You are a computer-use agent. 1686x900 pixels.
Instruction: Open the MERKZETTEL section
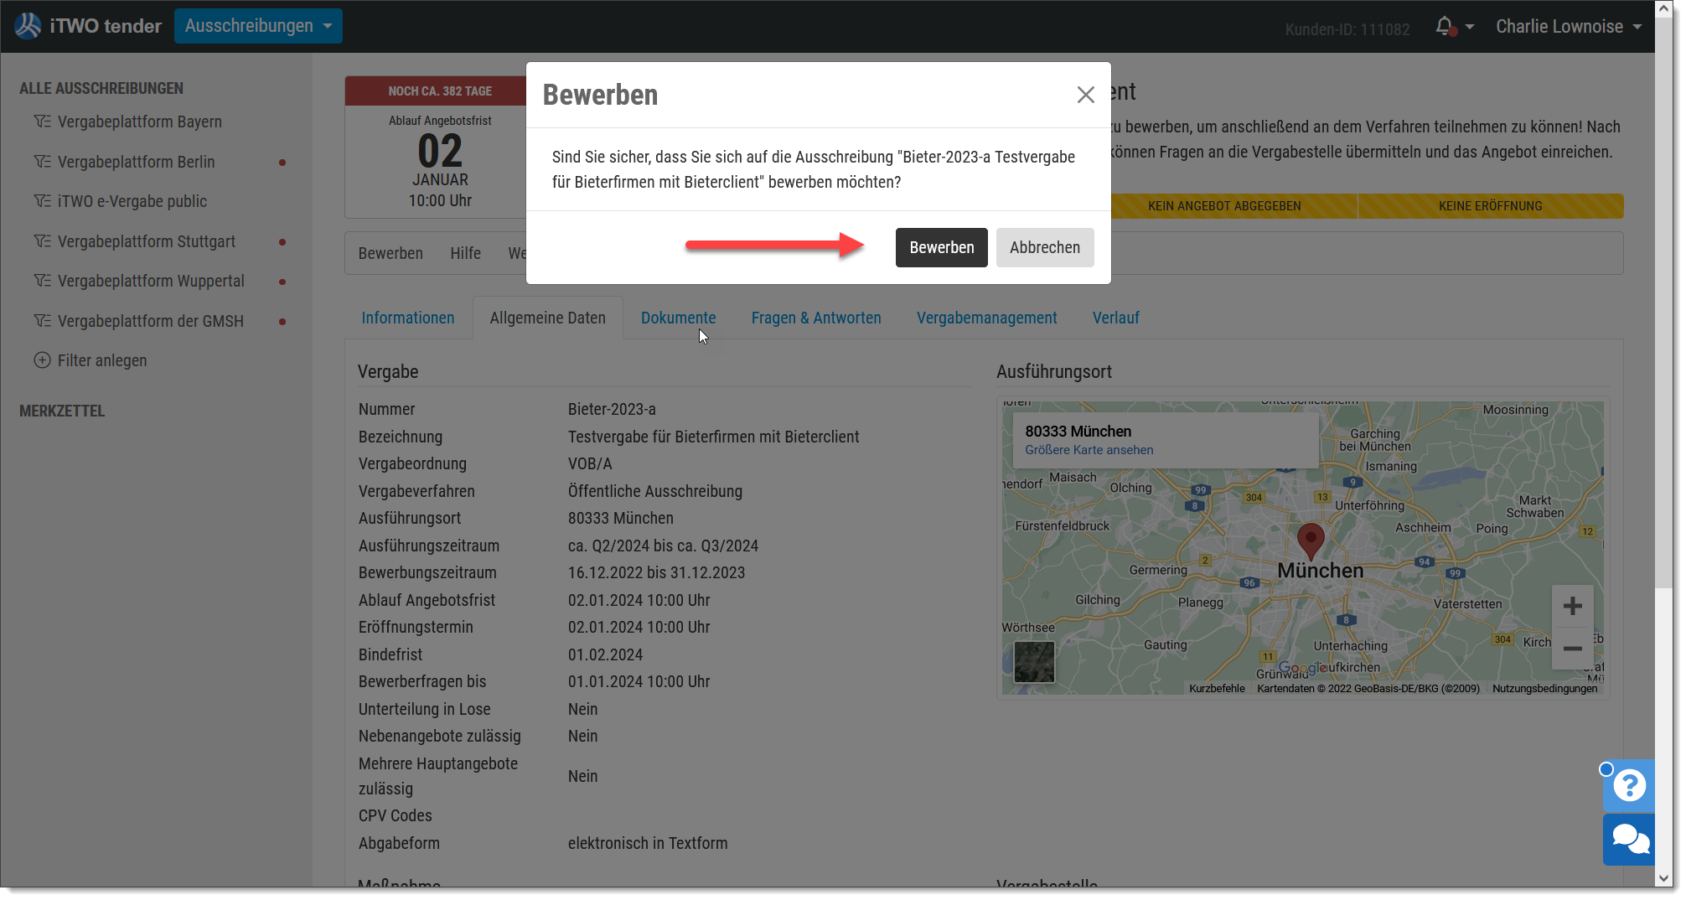click(62, 411)
